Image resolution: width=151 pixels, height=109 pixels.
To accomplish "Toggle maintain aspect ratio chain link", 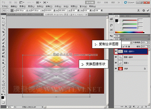I will pos(54,10).
